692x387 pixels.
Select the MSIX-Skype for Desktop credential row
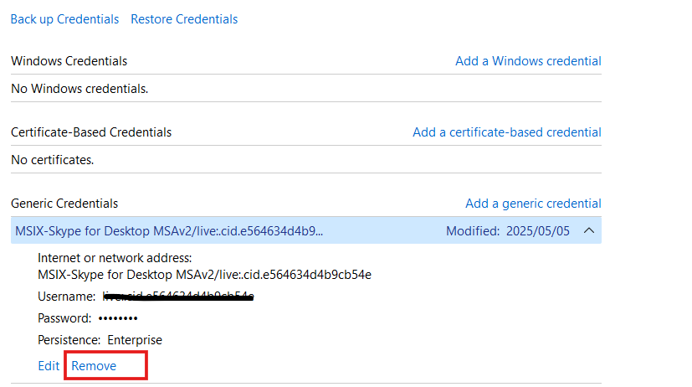coord(306,230)
